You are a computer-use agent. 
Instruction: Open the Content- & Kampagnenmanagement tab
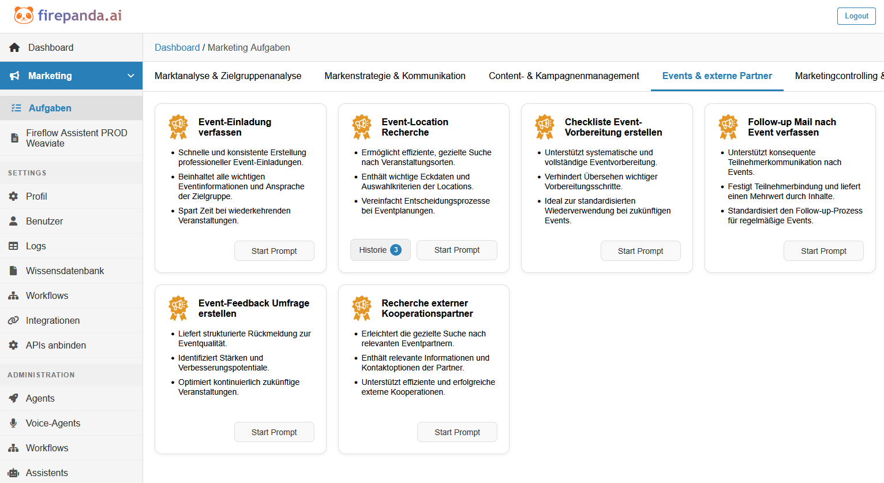(x=564, y=76)
